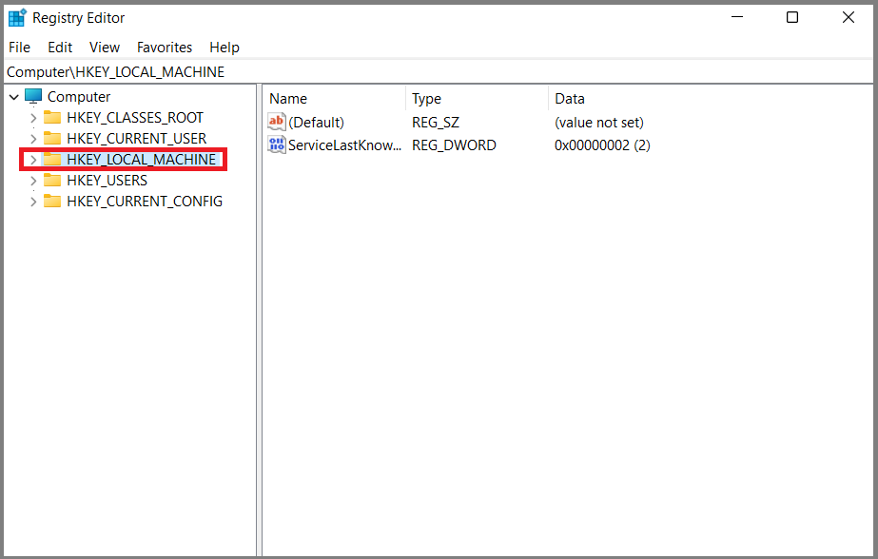The image size is (878, 559).
Task: Click the DWORD binary icon beside ServiceLastKnow...
Action: tap(277, 145)
